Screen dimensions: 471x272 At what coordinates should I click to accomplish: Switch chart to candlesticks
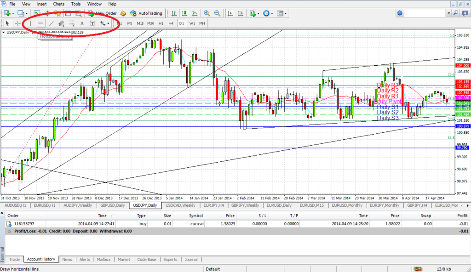pos(184,13)
